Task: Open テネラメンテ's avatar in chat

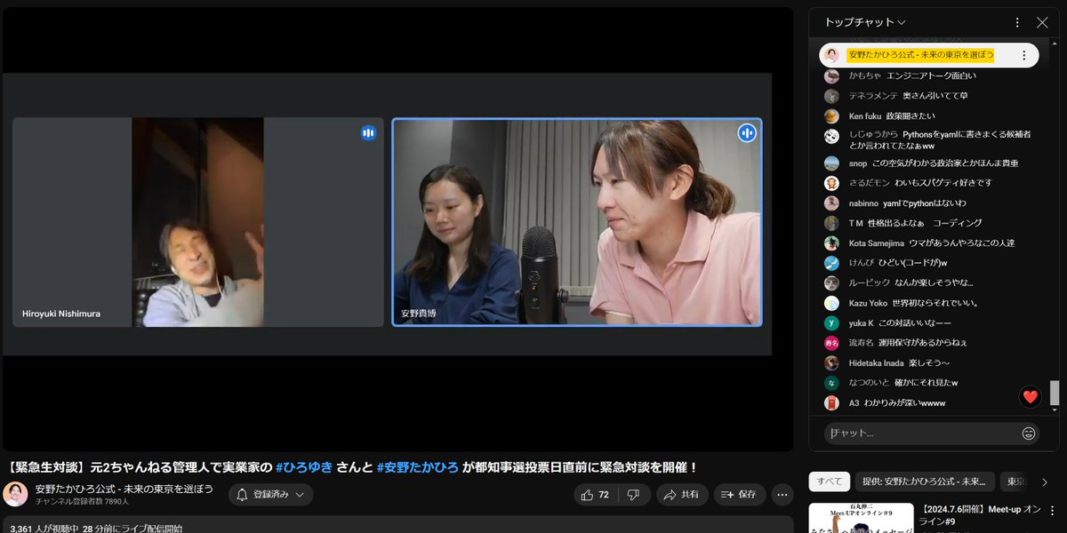Action: tap(831, 96)
